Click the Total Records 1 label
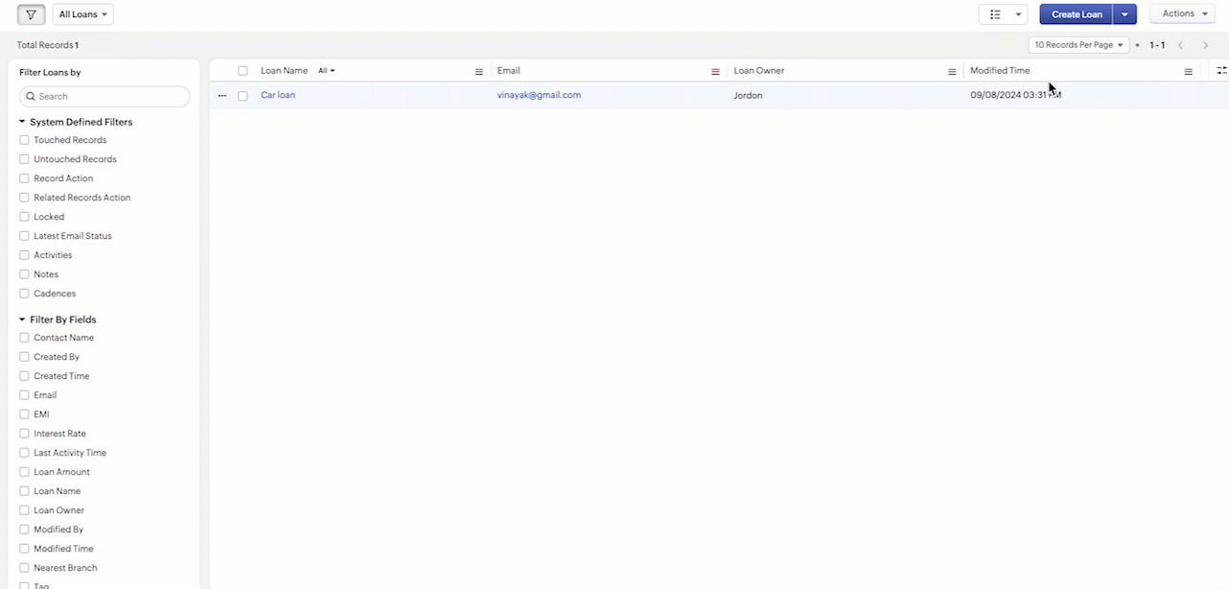 [48, 45]
